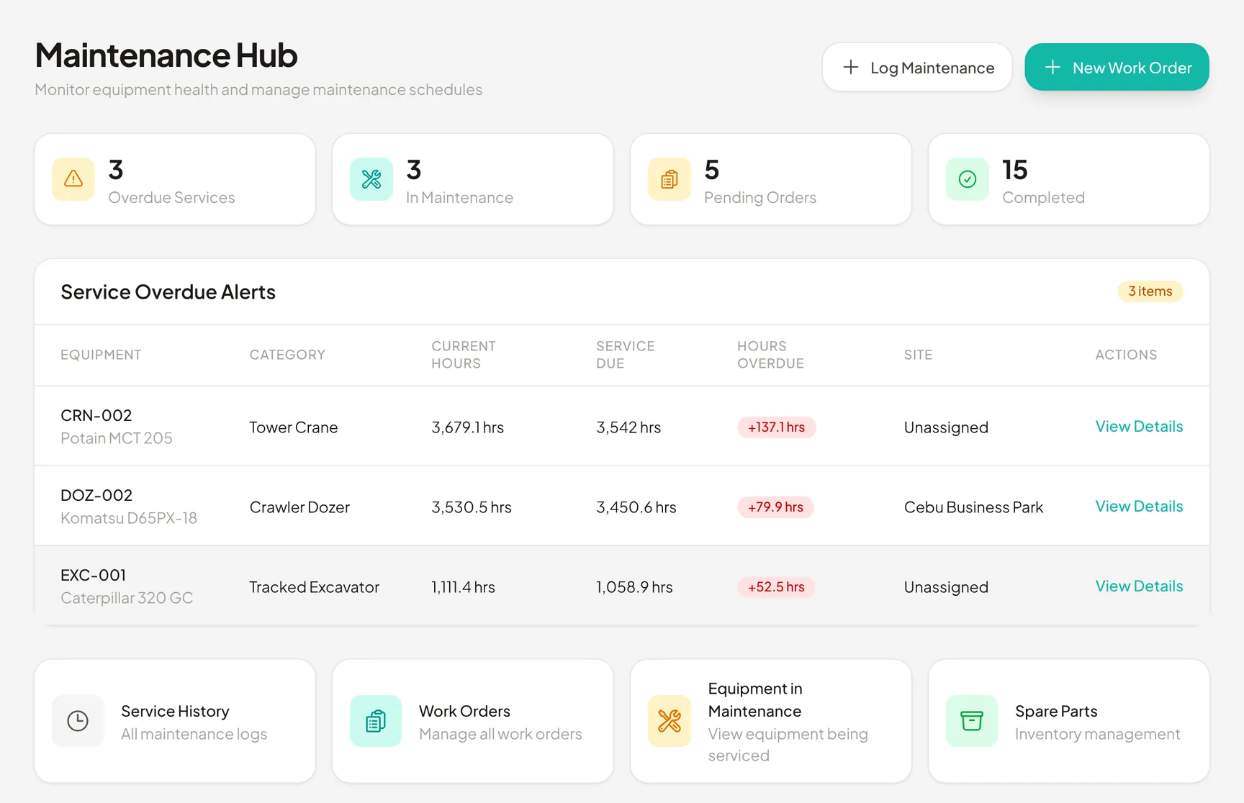Select the Completed stat label
This screenshot has height=803, width=1244.
point(1043,197)
